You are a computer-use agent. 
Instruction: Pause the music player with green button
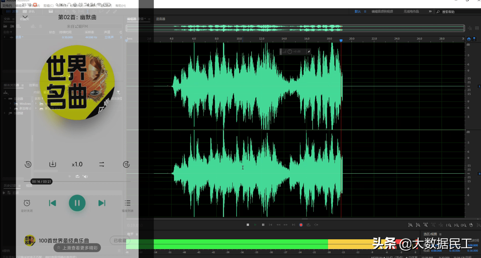tap(77, 203)
